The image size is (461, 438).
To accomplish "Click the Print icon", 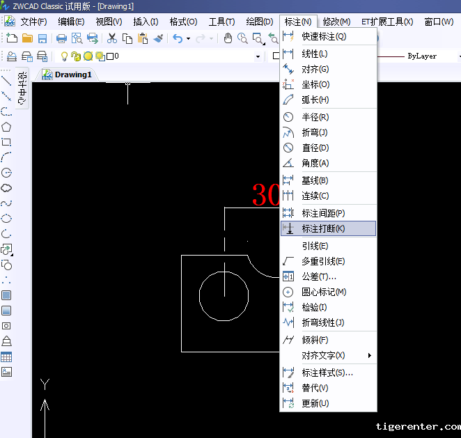I will pos(61,38).
